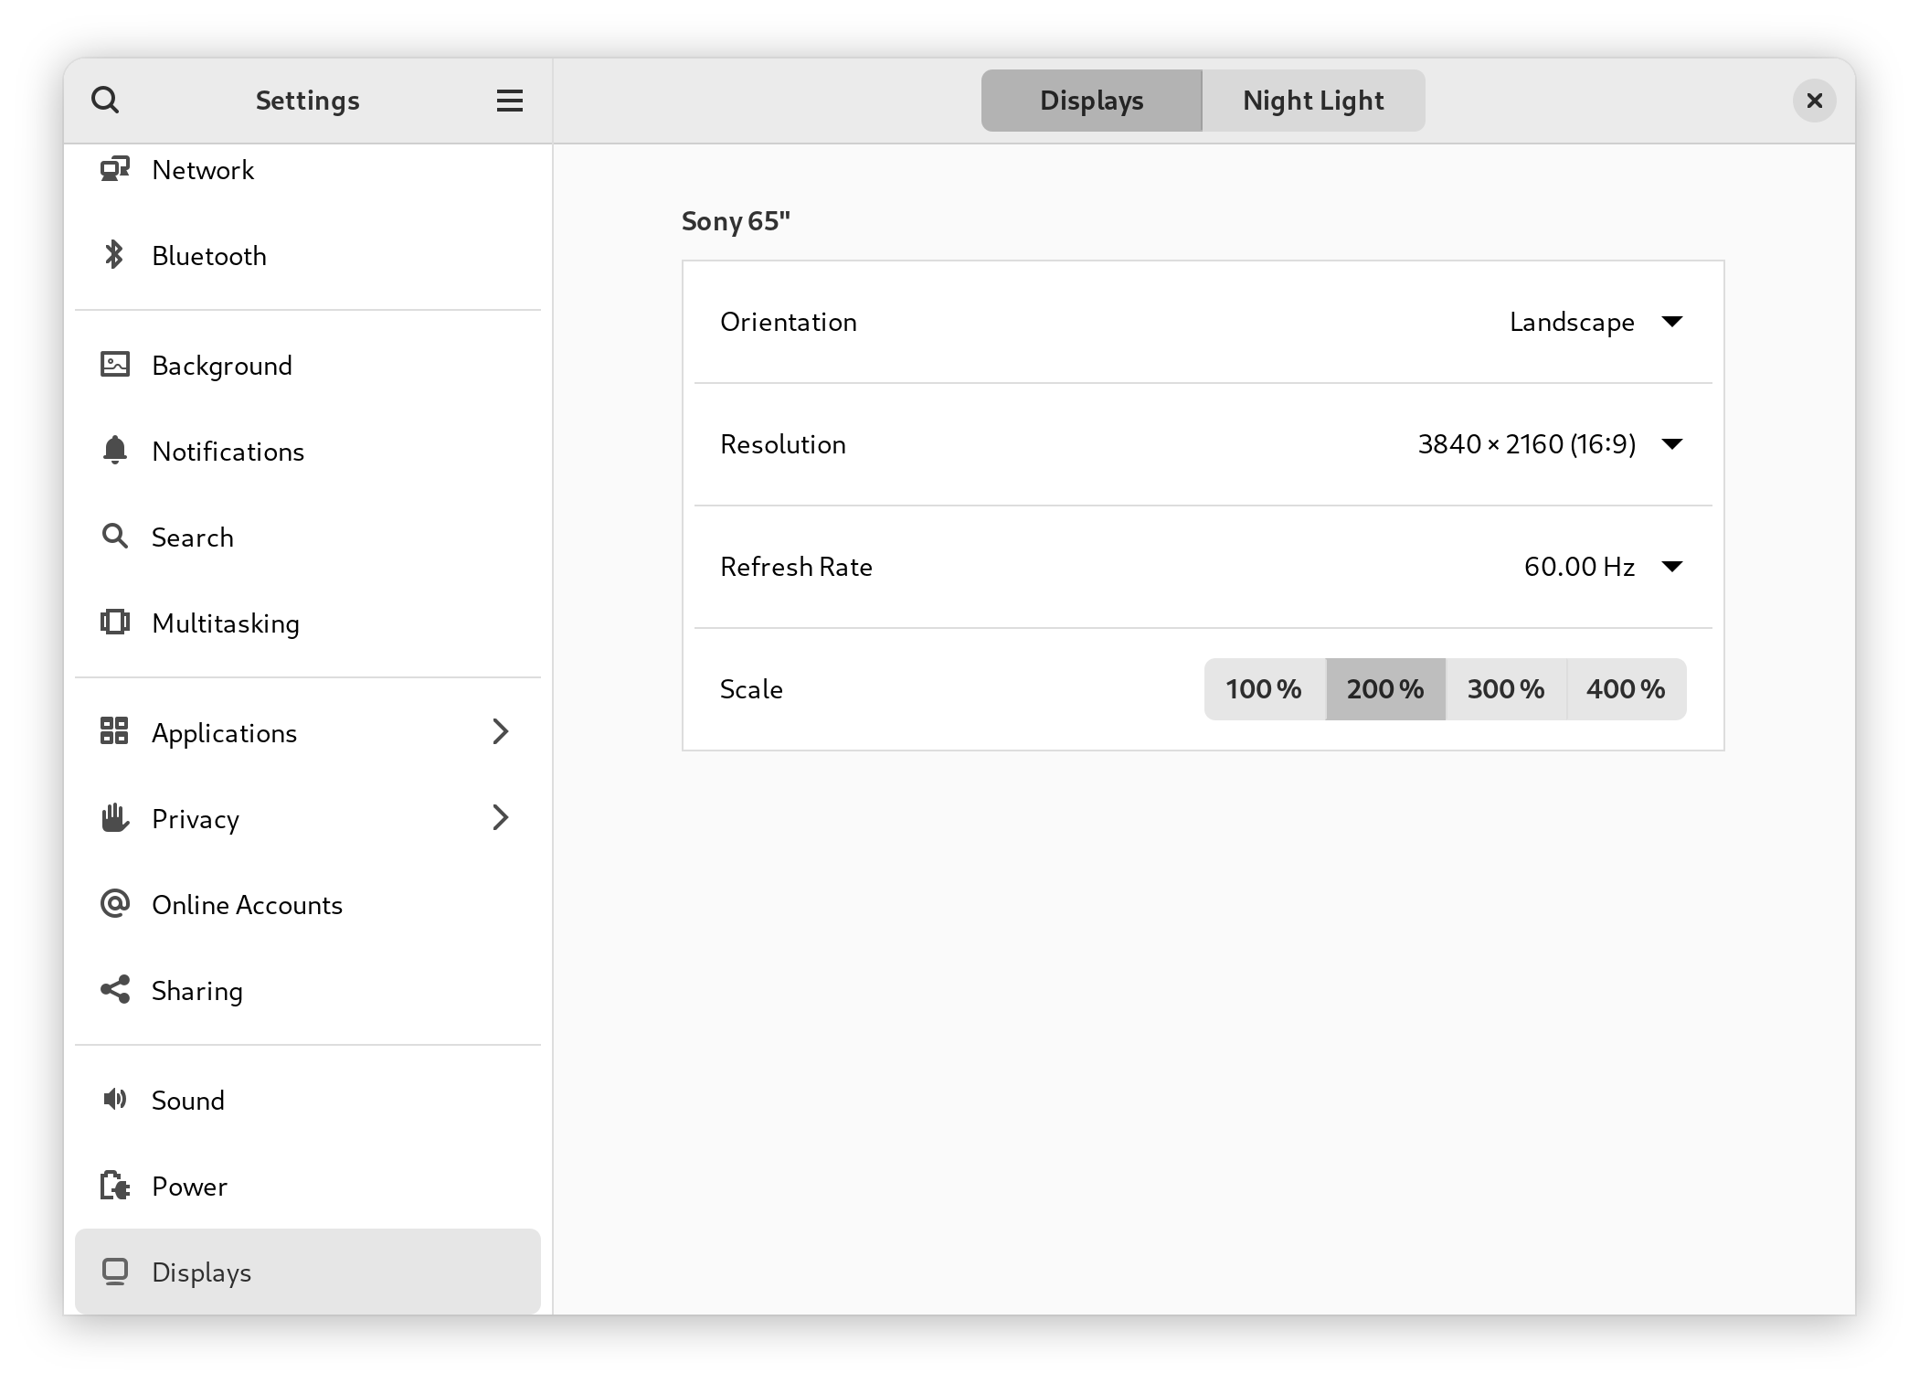Open the settings search magnifier icon
Screen dimensions: 1919x1384
coord(105,100)
